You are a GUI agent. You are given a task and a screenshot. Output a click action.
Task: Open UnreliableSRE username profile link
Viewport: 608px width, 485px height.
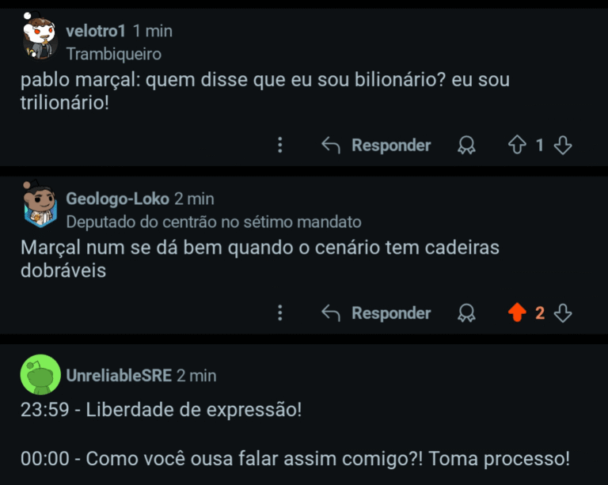(119, 375)
